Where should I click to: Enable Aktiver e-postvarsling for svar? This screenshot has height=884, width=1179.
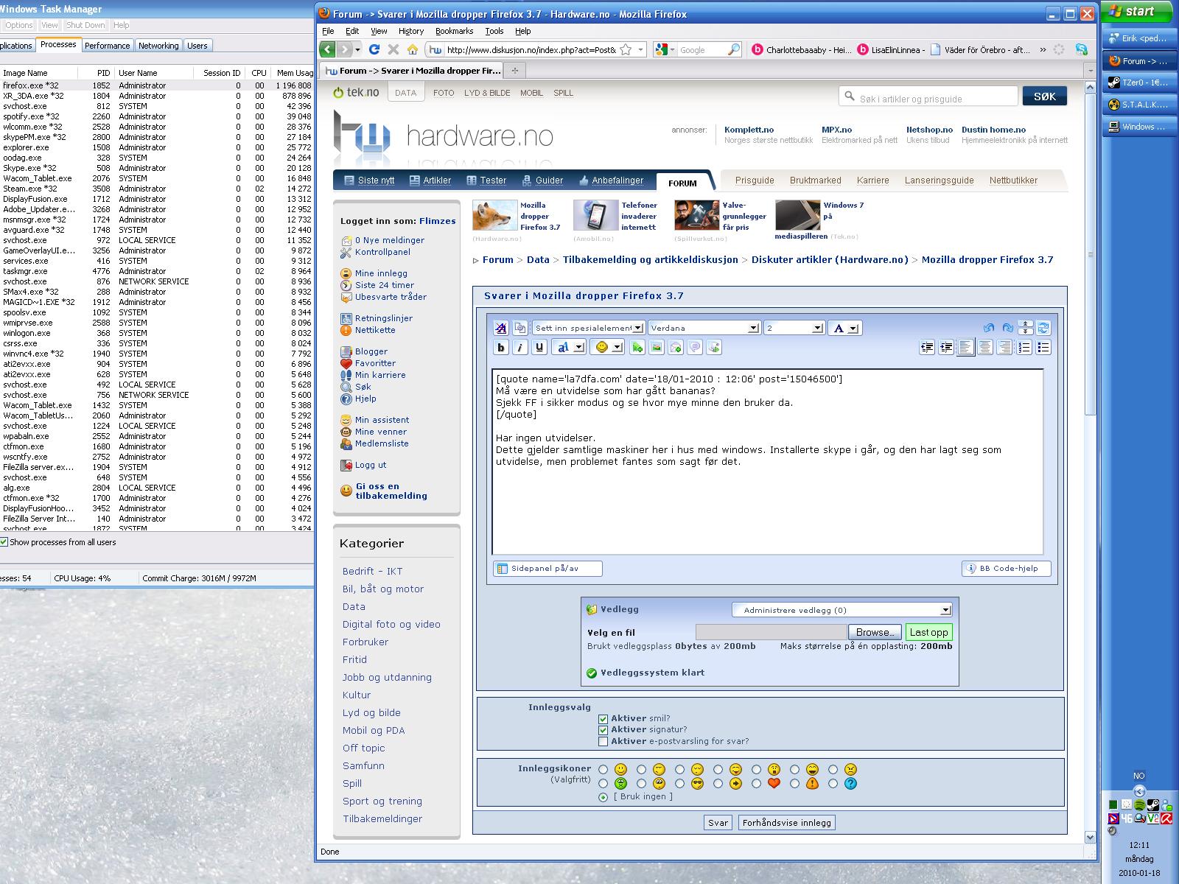(604, 742)
